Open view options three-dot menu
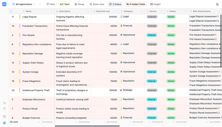 (40, 4)
